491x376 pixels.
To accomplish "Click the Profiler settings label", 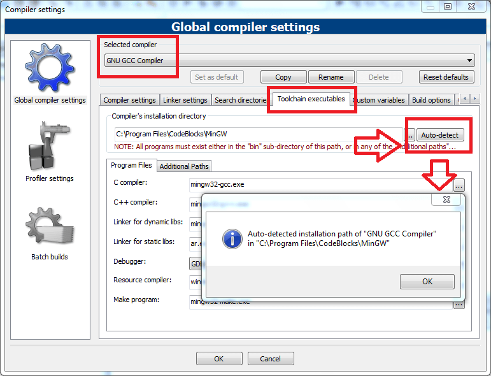I will pyautogui.click(x=50, y=178).
